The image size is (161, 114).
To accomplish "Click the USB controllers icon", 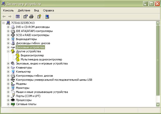I will [x=13, y=80].
